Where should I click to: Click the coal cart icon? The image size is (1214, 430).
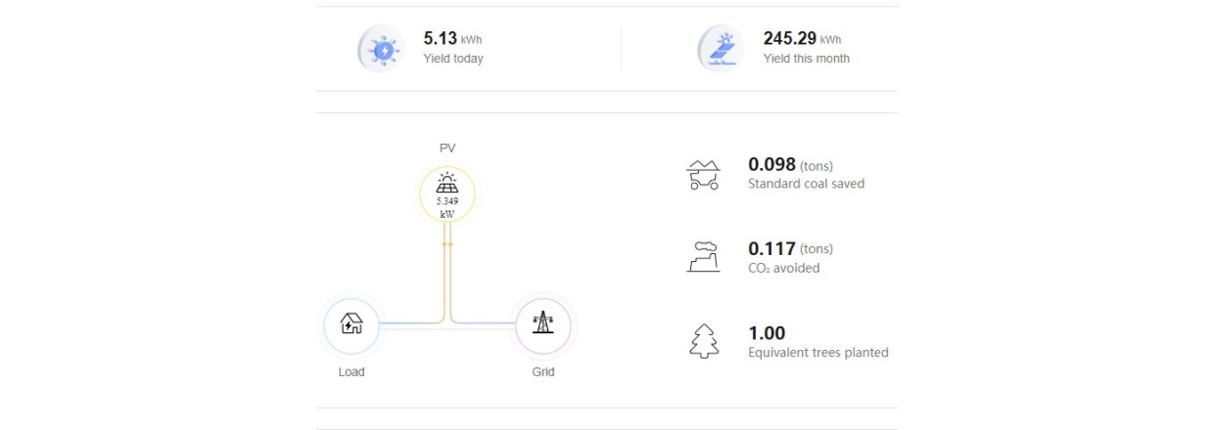coord(703,174)
